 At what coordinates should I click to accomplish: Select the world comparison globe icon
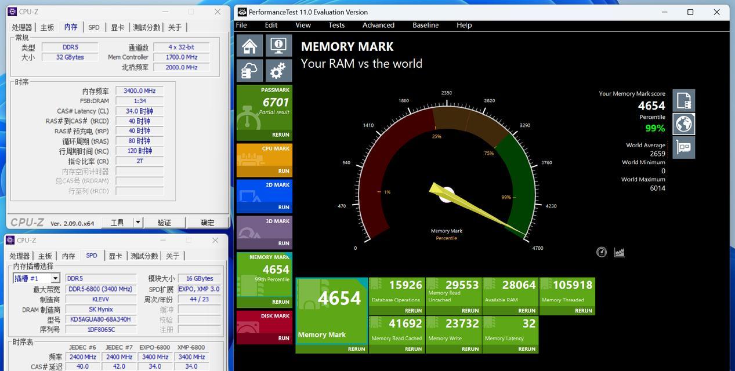tap(684, 124)
